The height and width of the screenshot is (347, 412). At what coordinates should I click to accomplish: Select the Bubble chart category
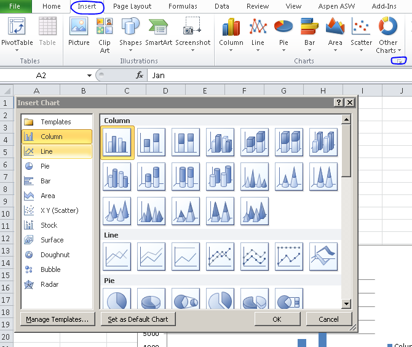click(x=57, y=269)
